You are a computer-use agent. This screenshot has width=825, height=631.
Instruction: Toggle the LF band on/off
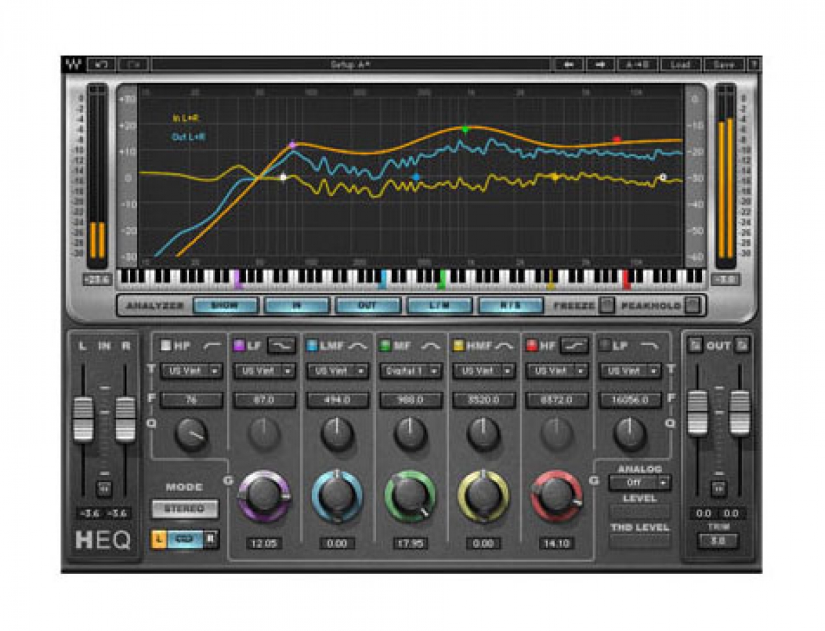239,346
